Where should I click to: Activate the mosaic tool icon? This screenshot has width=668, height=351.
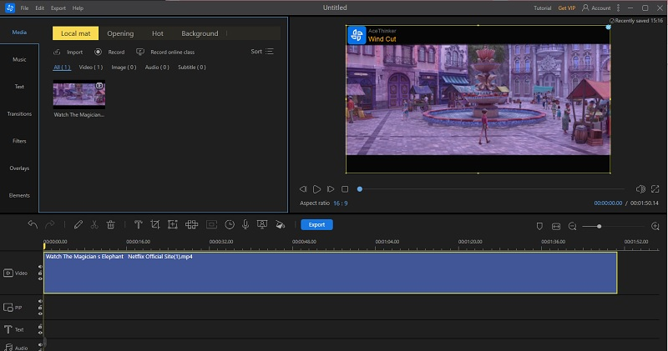pos(191,224)
